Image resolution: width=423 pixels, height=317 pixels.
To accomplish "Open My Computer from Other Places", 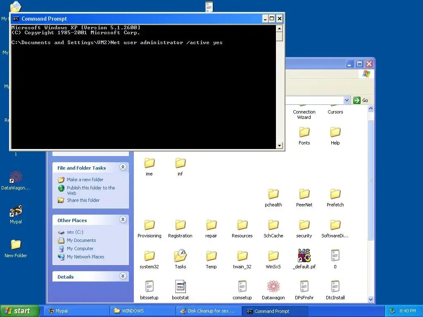I will click(x=80, y=248).
